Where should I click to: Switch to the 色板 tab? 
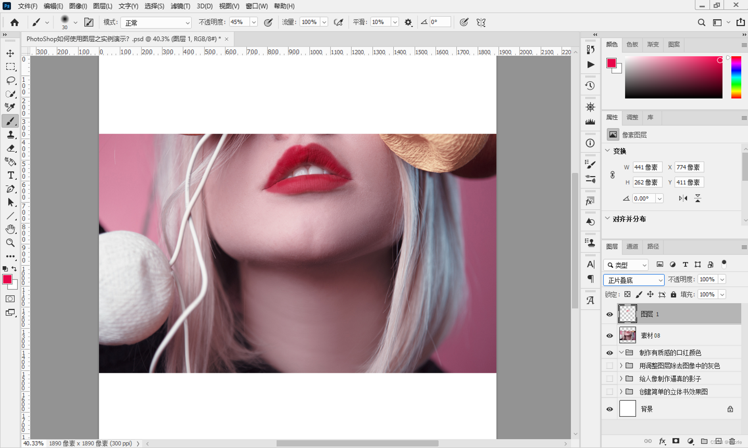click(x=632, y=45)
